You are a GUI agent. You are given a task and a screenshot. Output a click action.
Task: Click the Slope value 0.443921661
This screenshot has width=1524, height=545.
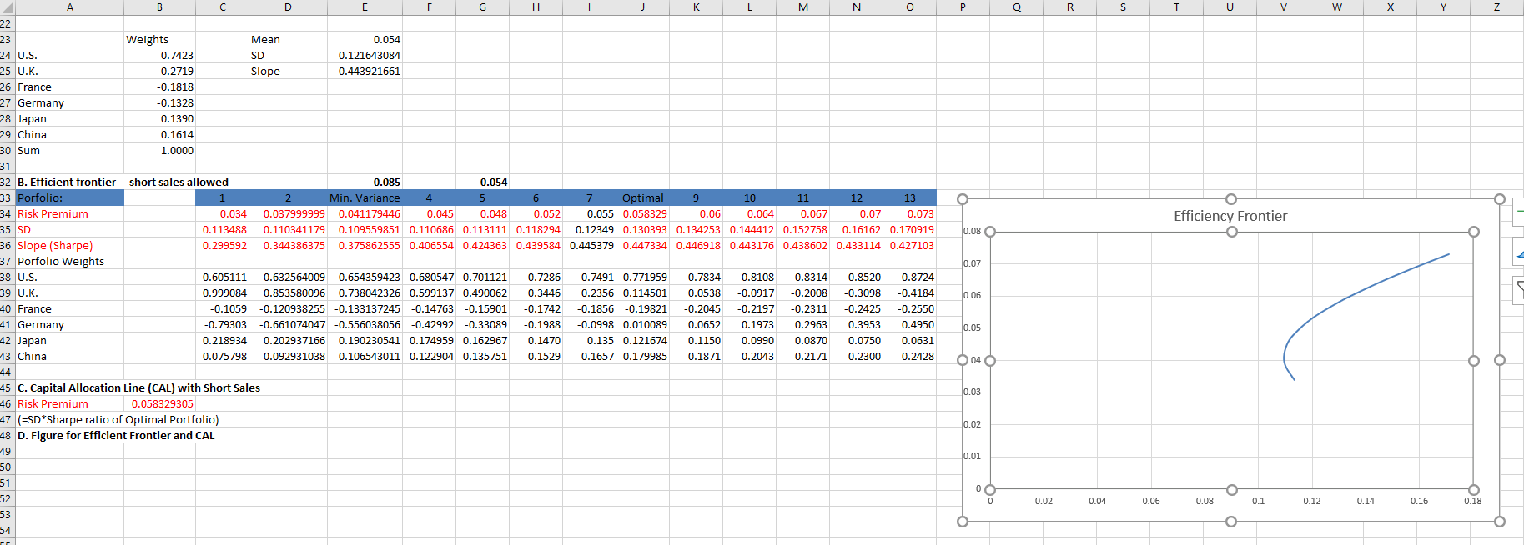click(365, 71)
